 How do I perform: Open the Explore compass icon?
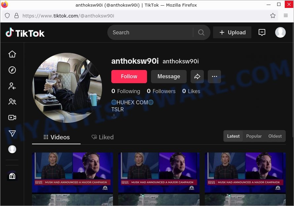click(x=12, y=70)
